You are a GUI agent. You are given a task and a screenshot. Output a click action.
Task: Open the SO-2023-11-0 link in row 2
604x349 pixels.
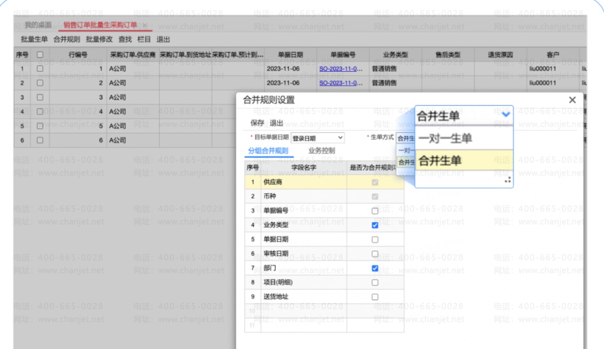tap(341, 83)
